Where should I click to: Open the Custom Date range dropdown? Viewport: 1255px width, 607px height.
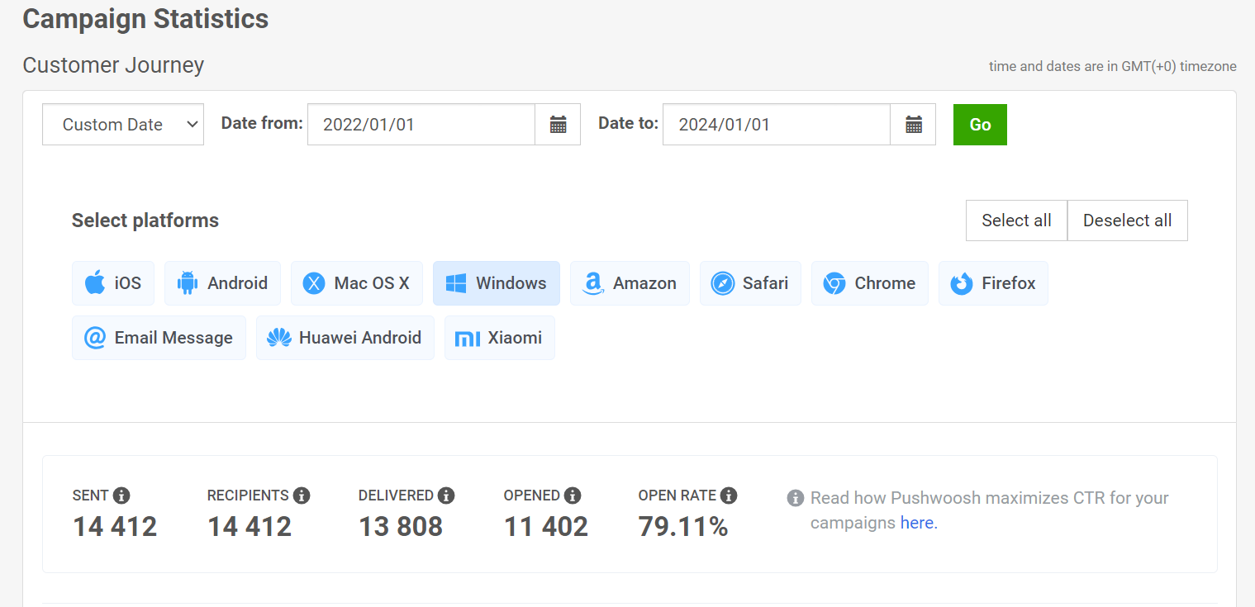(123, 124)
